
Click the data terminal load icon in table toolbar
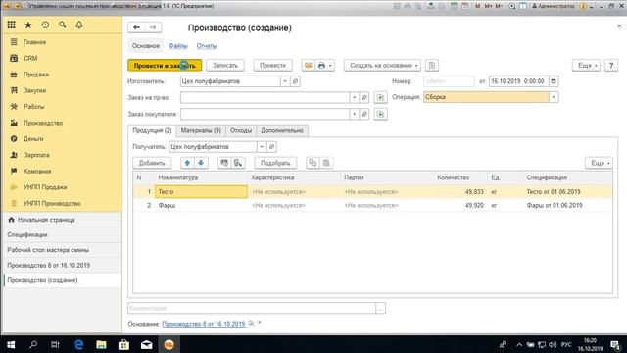point(238,163)
